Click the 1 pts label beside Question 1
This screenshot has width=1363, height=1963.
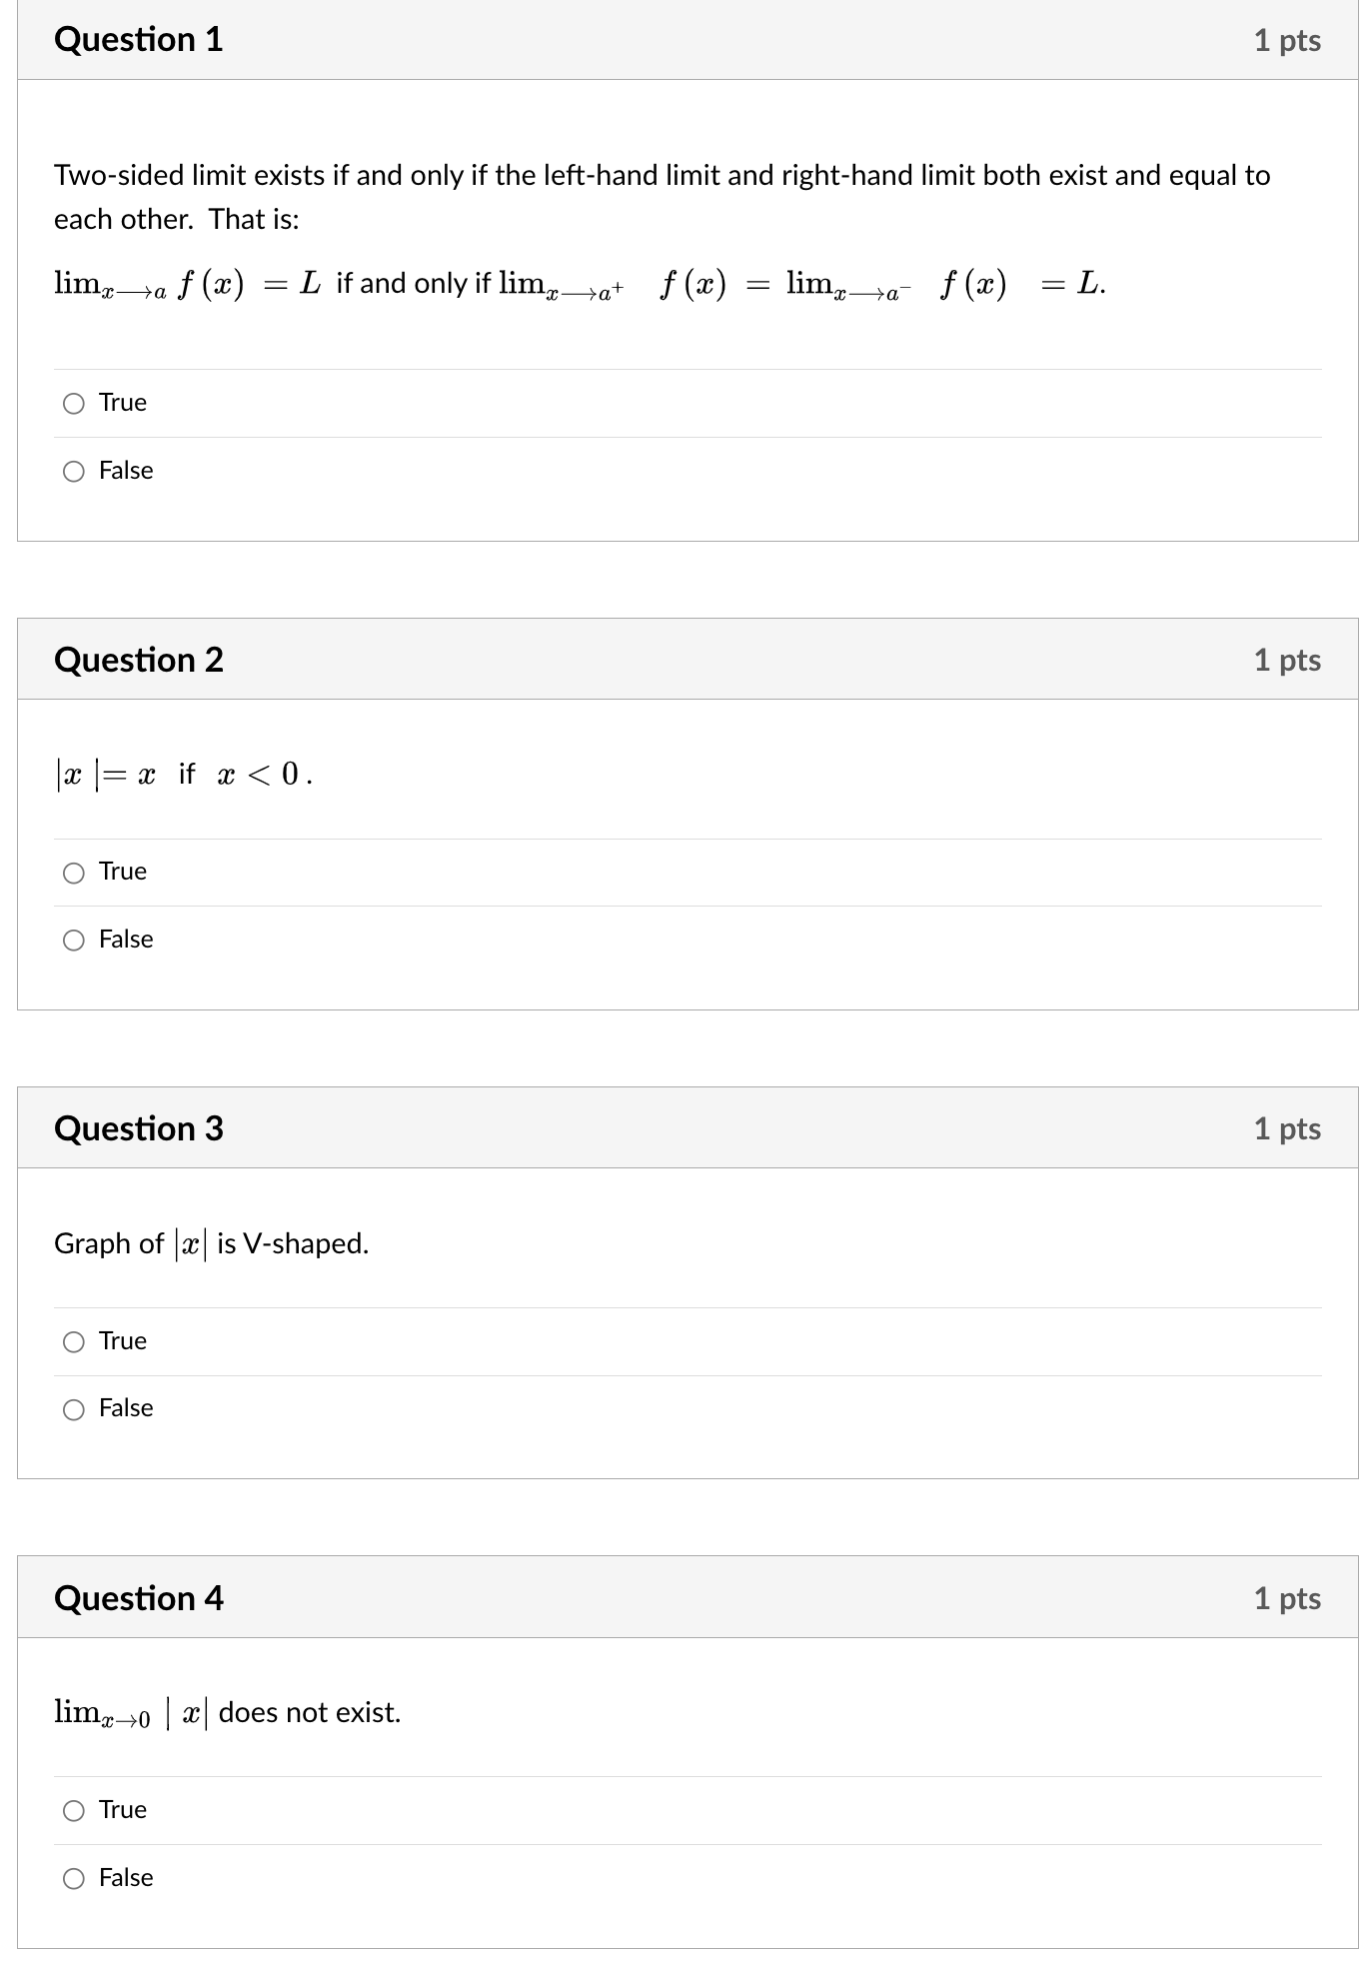(x=1289, y=40)
